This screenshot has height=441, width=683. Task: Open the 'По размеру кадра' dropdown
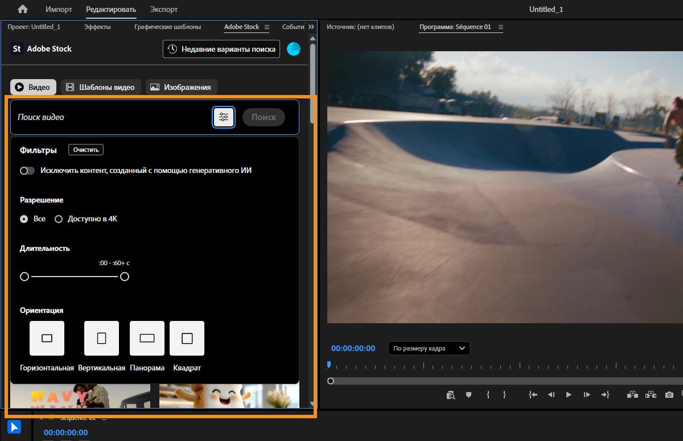point(429,348)
